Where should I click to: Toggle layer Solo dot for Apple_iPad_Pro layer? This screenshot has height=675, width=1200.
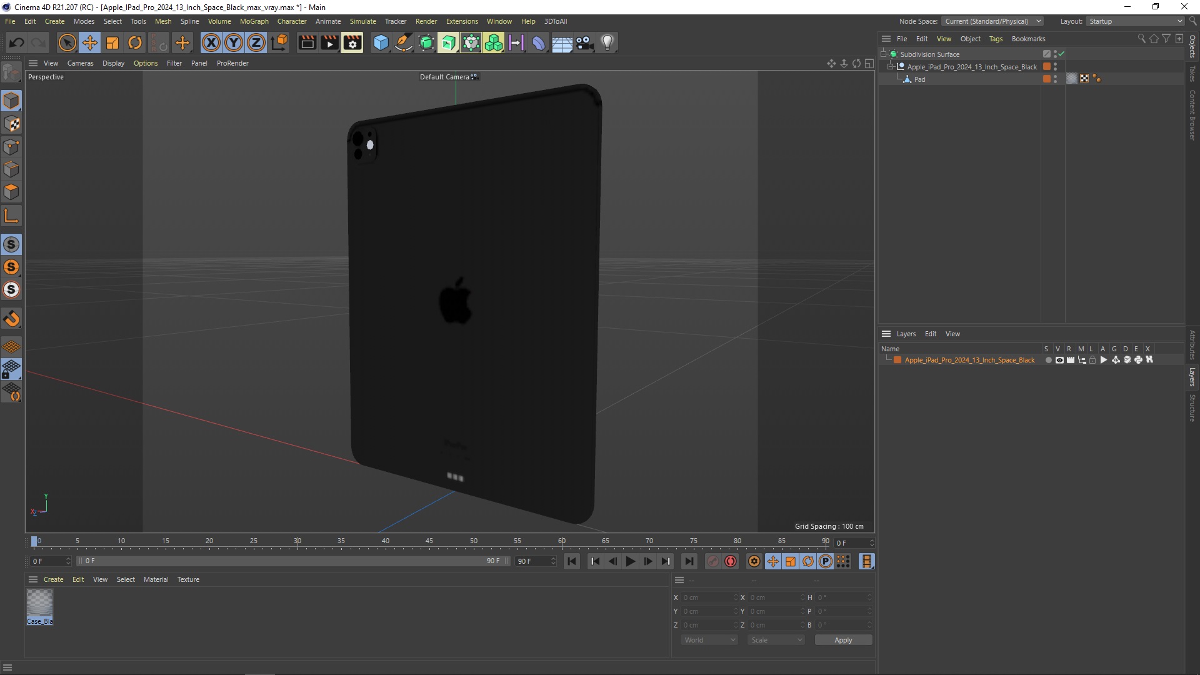pyautogui.click(x=1048, y=360)
